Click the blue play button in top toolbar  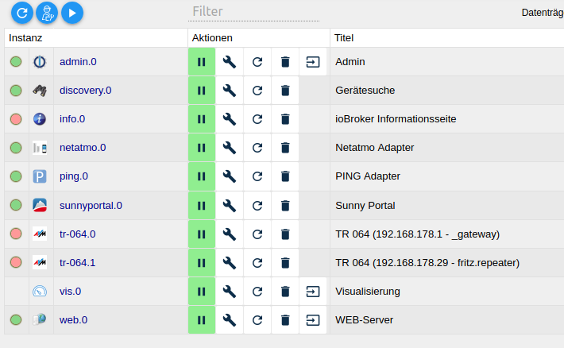point(72,12)
